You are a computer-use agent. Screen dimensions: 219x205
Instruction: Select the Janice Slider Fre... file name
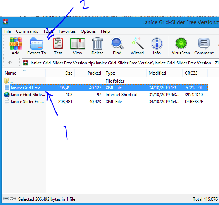point(27,102)
